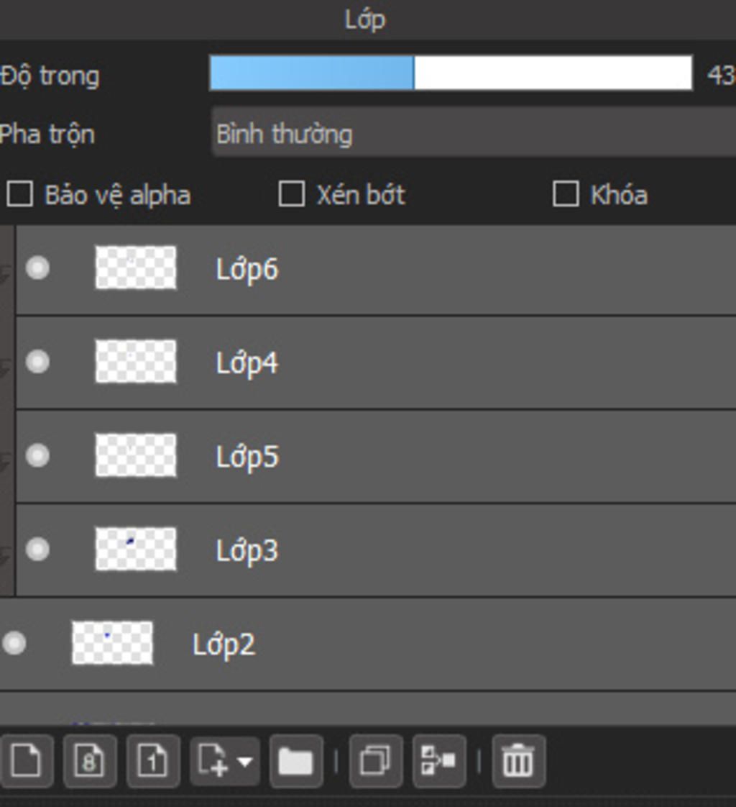Viewport: 736px width, 807px height.
Task: Click the Lớp3 layer thumbnail
Action: coord(136,549)
